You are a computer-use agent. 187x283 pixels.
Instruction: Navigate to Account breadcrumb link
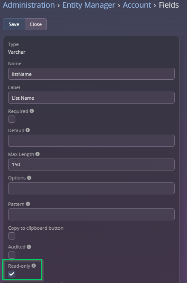pos(137,5)
